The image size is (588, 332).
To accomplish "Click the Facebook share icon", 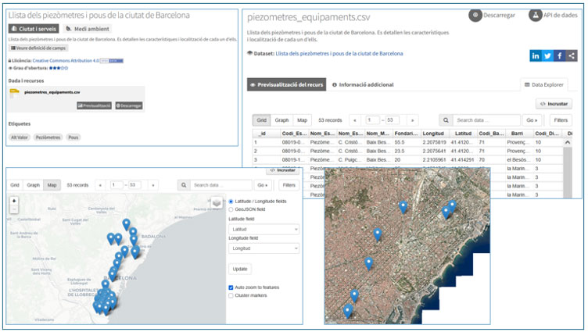I will (560, 55).
